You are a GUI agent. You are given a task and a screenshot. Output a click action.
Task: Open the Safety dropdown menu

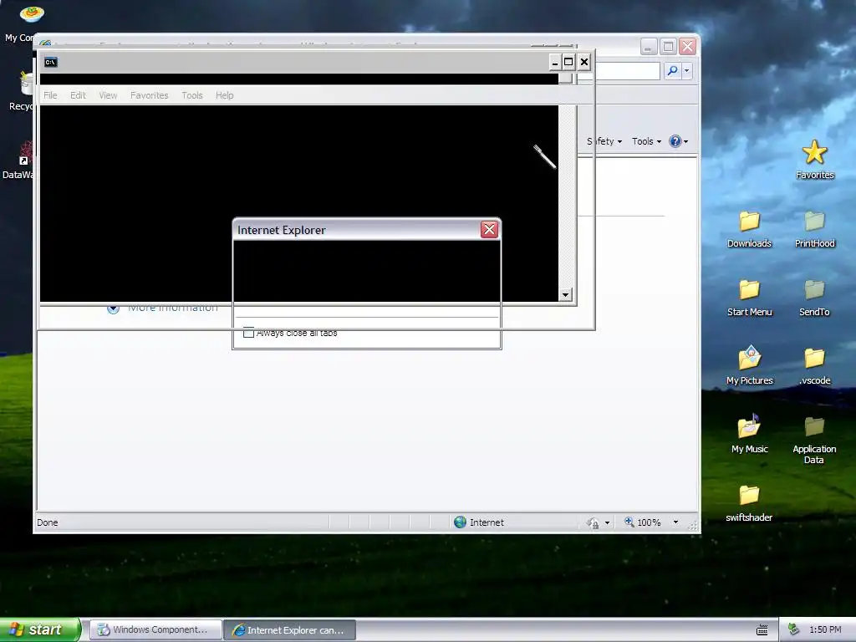pyautogui.click(x=604, y=141)
